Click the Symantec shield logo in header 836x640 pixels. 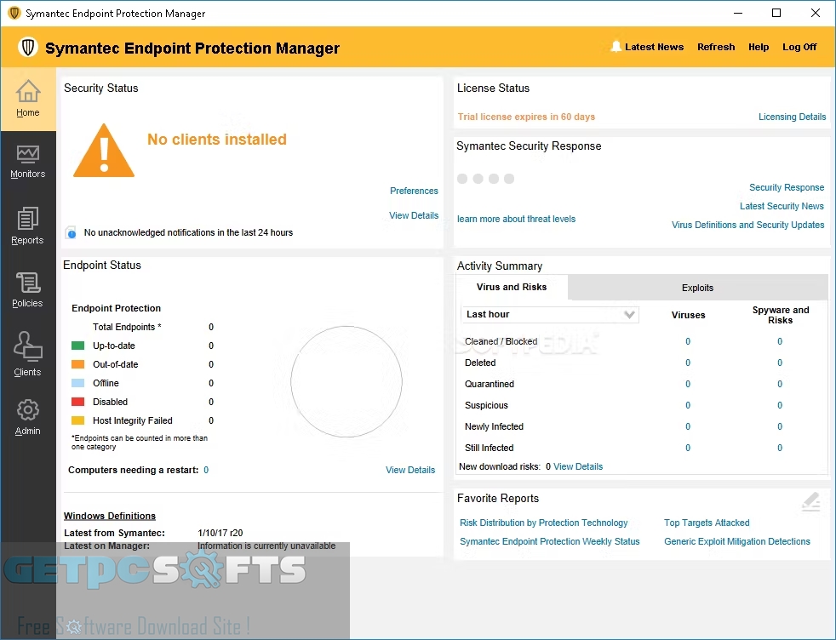[x=28, y=48]
